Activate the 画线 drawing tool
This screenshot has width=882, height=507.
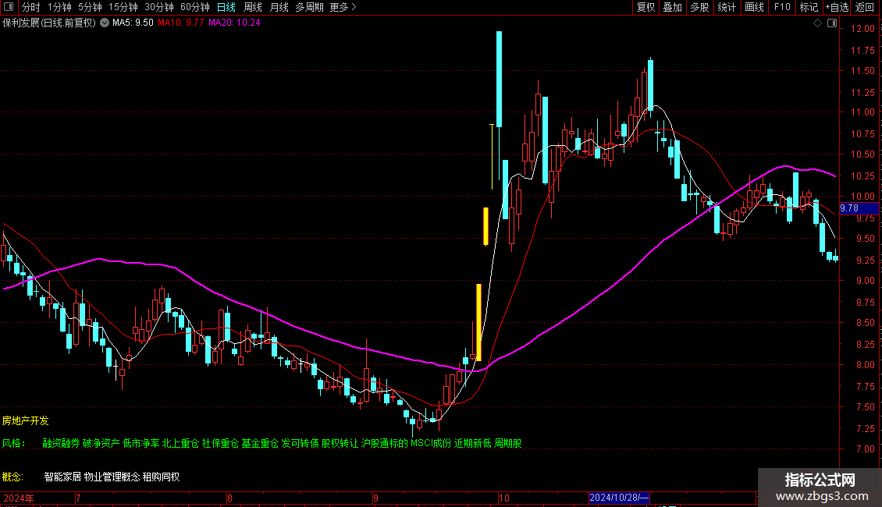[x=754, y=7]
